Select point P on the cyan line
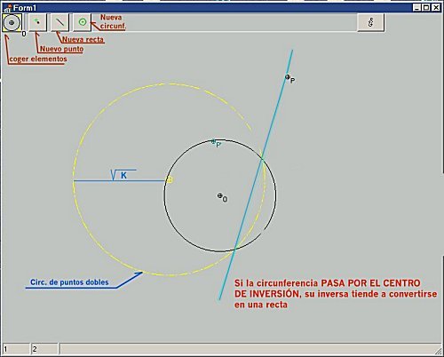The width and height of the screenshot is (444, 357). (x=287, y=77)
